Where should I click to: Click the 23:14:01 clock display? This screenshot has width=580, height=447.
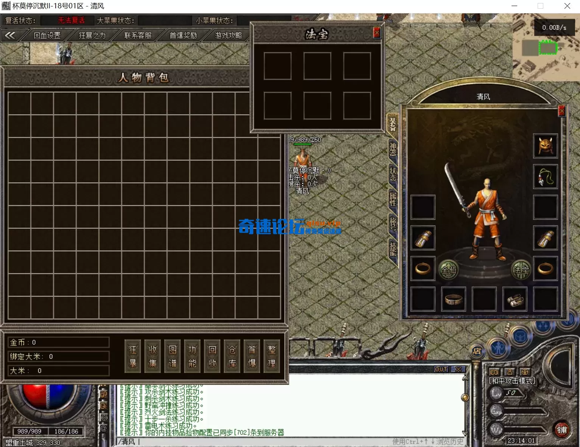521,441
